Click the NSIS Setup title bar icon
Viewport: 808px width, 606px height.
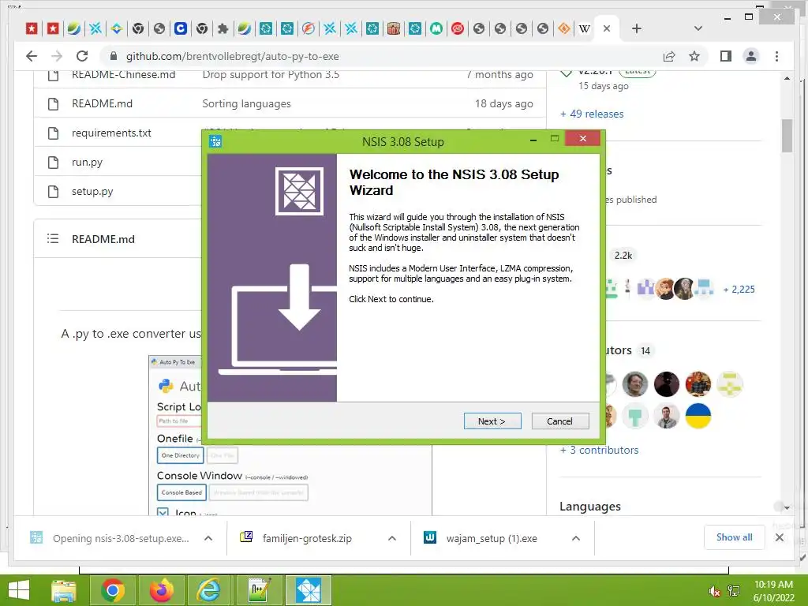coord(215,141)
